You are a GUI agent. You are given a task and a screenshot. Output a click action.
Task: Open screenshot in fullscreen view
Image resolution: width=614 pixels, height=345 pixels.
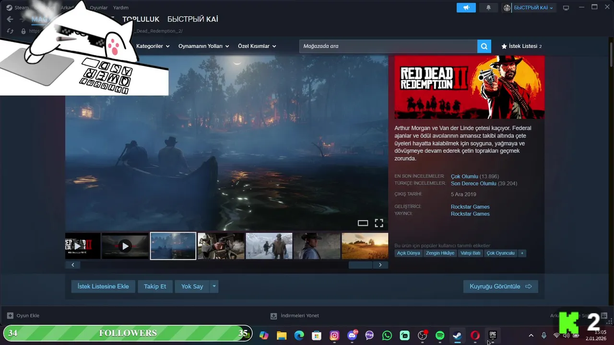click(379, 223)
